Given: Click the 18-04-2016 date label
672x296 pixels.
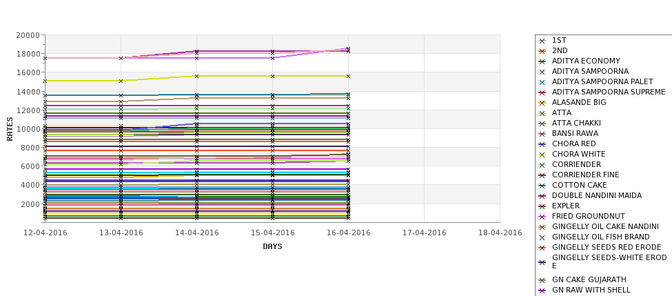Looking at the screenshot, I should 500,233.
